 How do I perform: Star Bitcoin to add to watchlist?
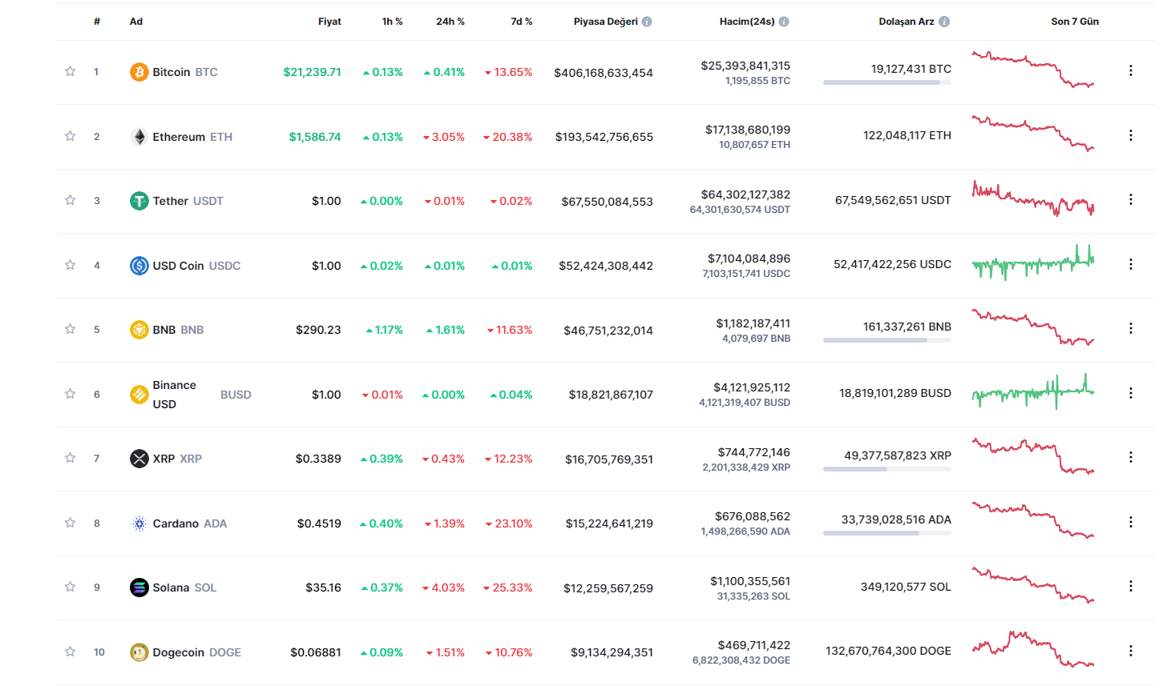point(71,71)
